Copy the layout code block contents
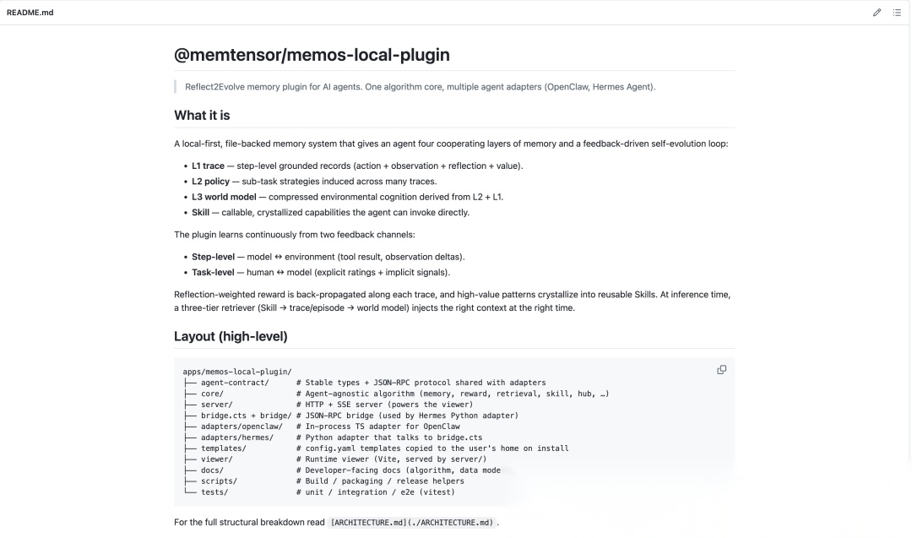The width and height of the screenshot is (912, 538). point(721,370)
